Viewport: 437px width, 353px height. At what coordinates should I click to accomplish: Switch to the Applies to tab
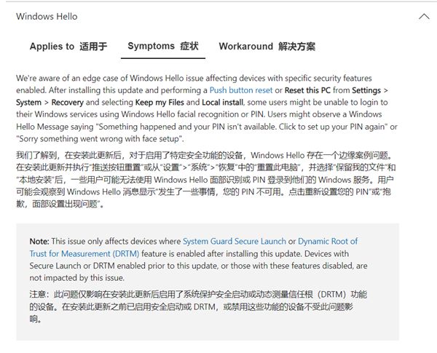tap(68, 47)
